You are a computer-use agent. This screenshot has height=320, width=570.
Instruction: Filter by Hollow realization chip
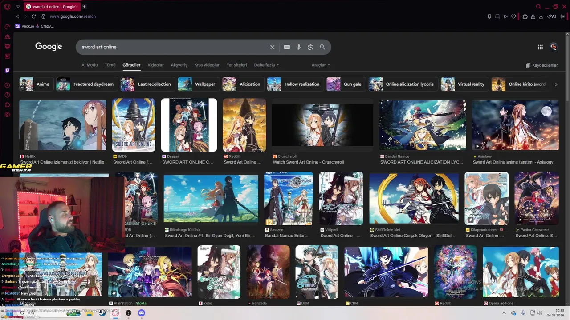pyautogui.click(x=295, y=84)
